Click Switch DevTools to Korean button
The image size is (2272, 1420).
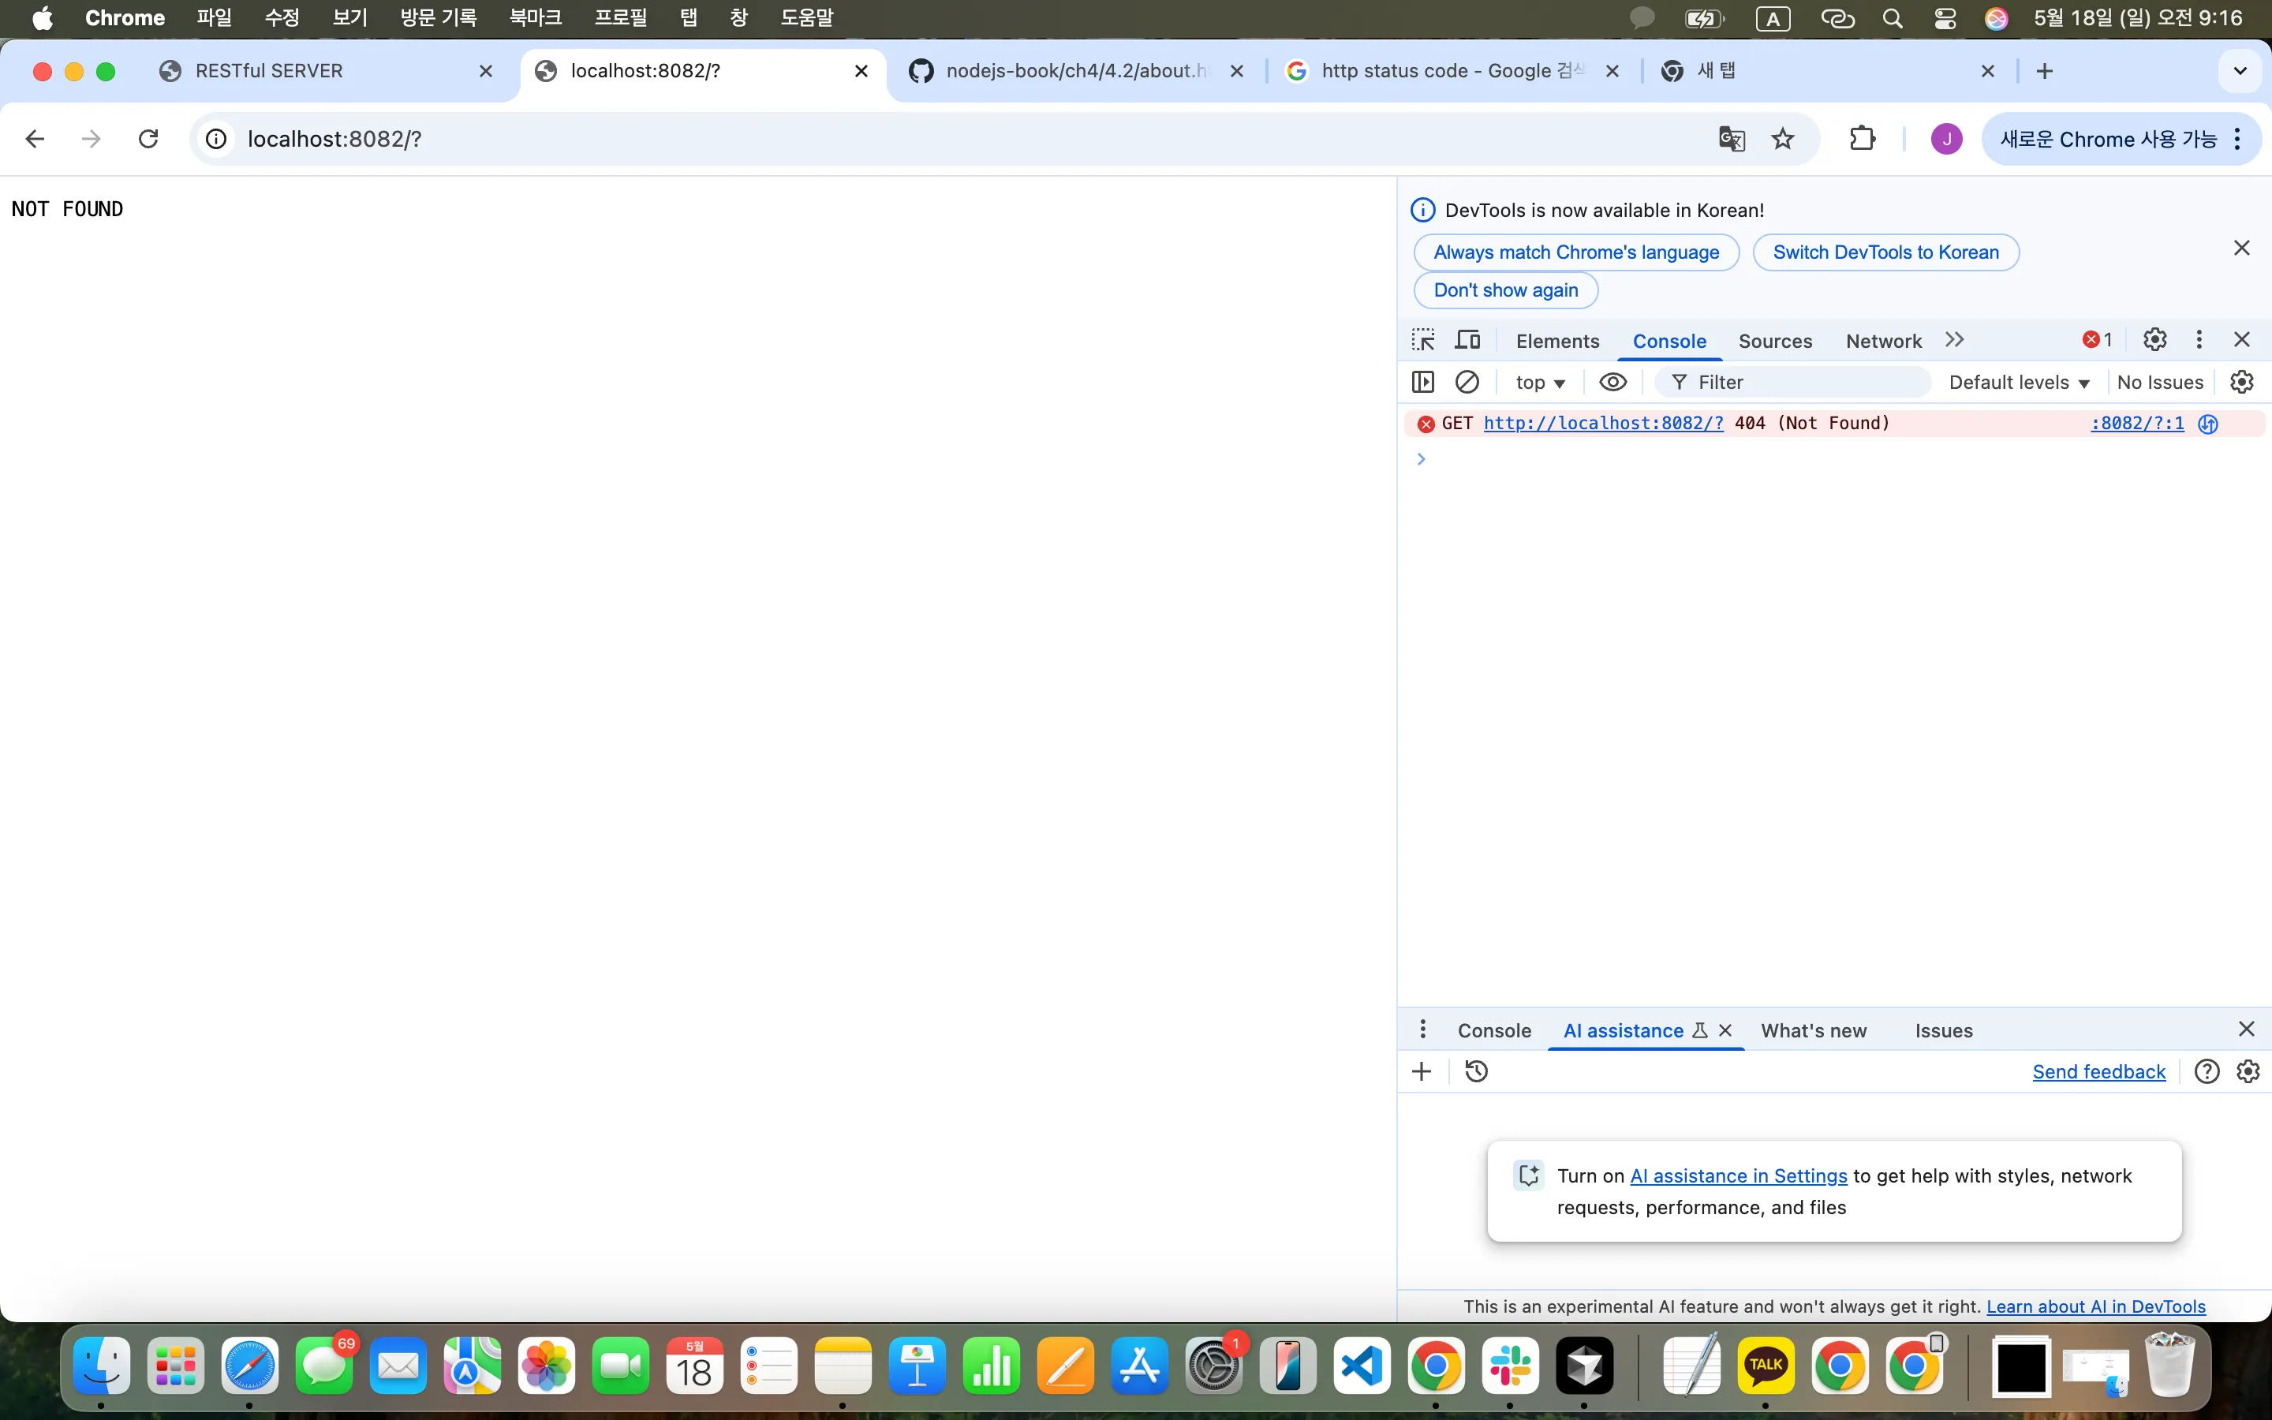(x=1885, y=252)
